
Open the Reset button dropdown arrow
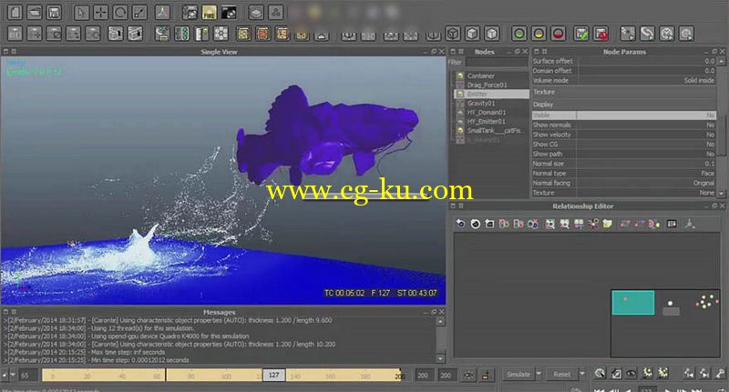coord(581,375)
